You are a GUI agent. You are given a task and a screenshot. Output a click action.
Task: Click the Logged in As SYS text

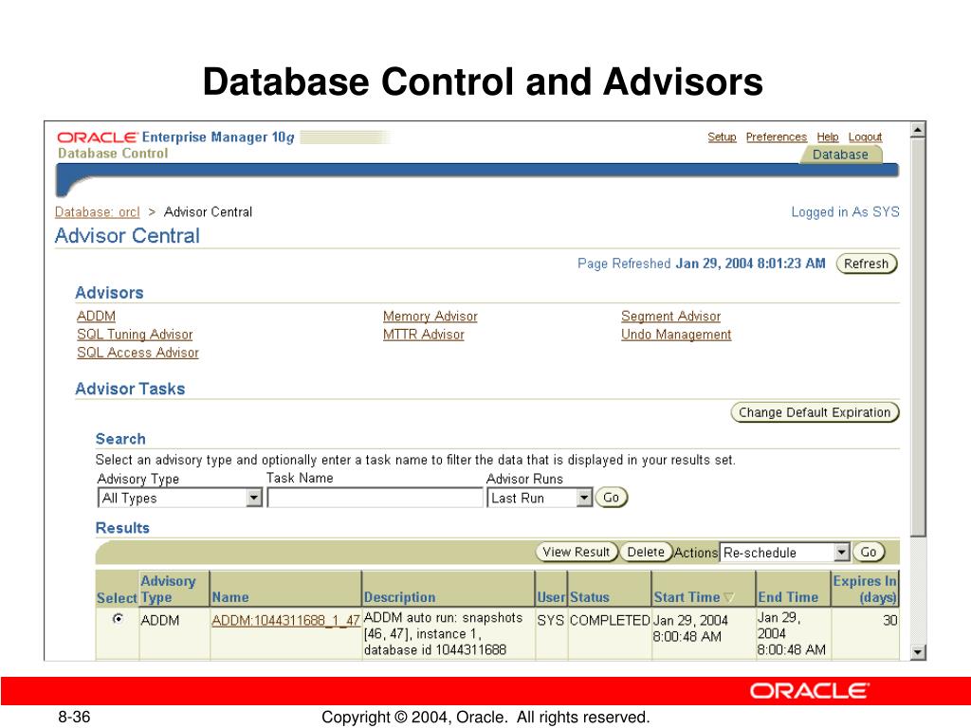[845, 211]
